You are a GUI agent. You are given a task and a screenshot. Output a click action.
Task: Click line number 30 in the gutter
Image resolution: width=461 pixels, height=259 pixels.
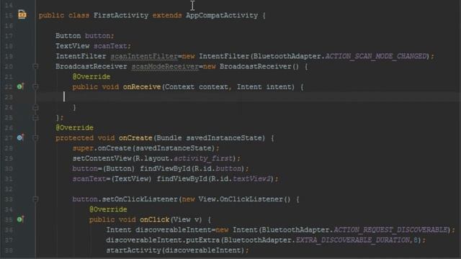click(9, 168)
